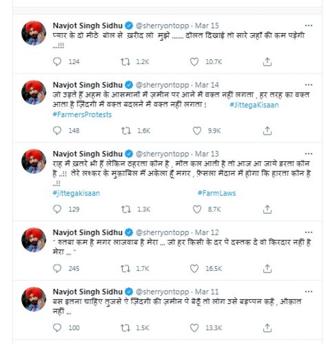This screenshot has width=326, height=344.
Task: Open the three-dot menu on the Mar 15 tweet
Action: coord(308,25)
